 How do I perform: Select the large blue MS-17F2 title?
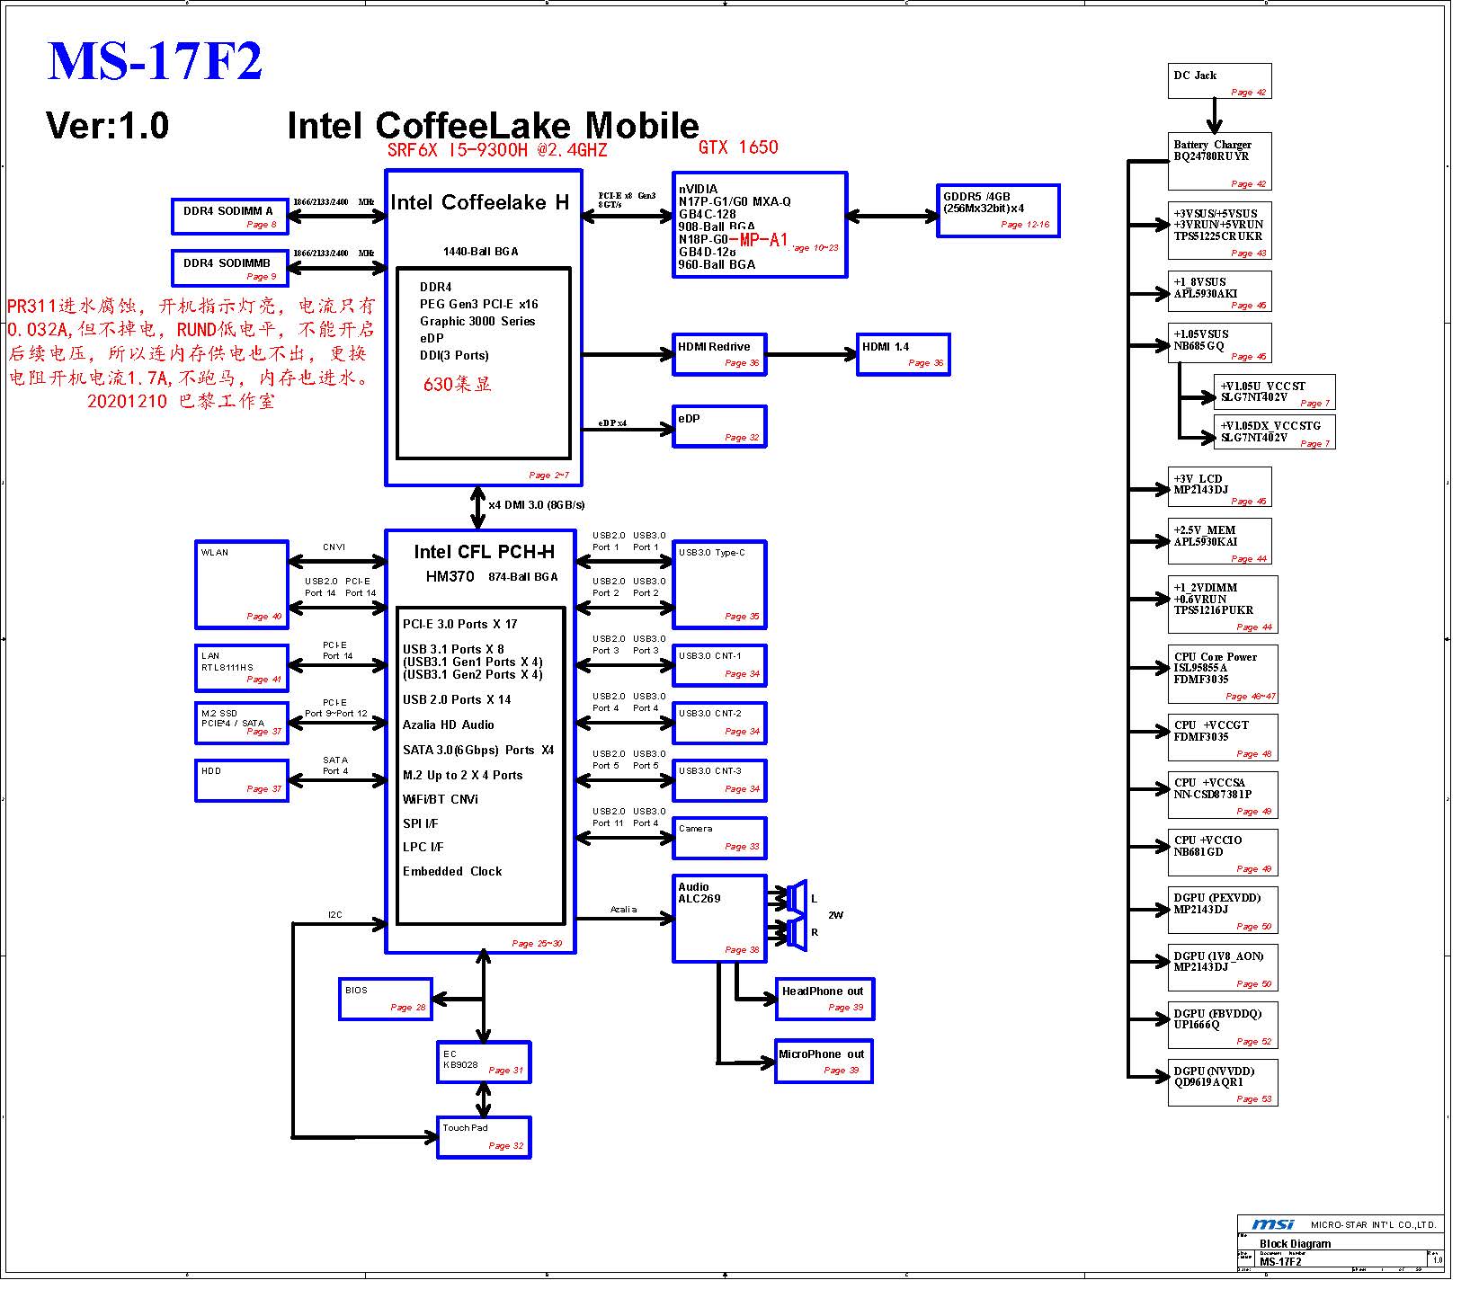tap(155, 62)
